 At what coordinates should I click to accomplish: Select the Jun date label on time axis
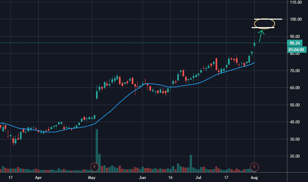142,178
